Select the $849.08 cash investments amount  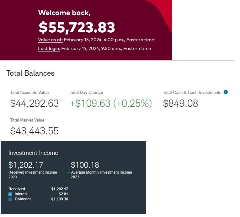click(180, 103)
